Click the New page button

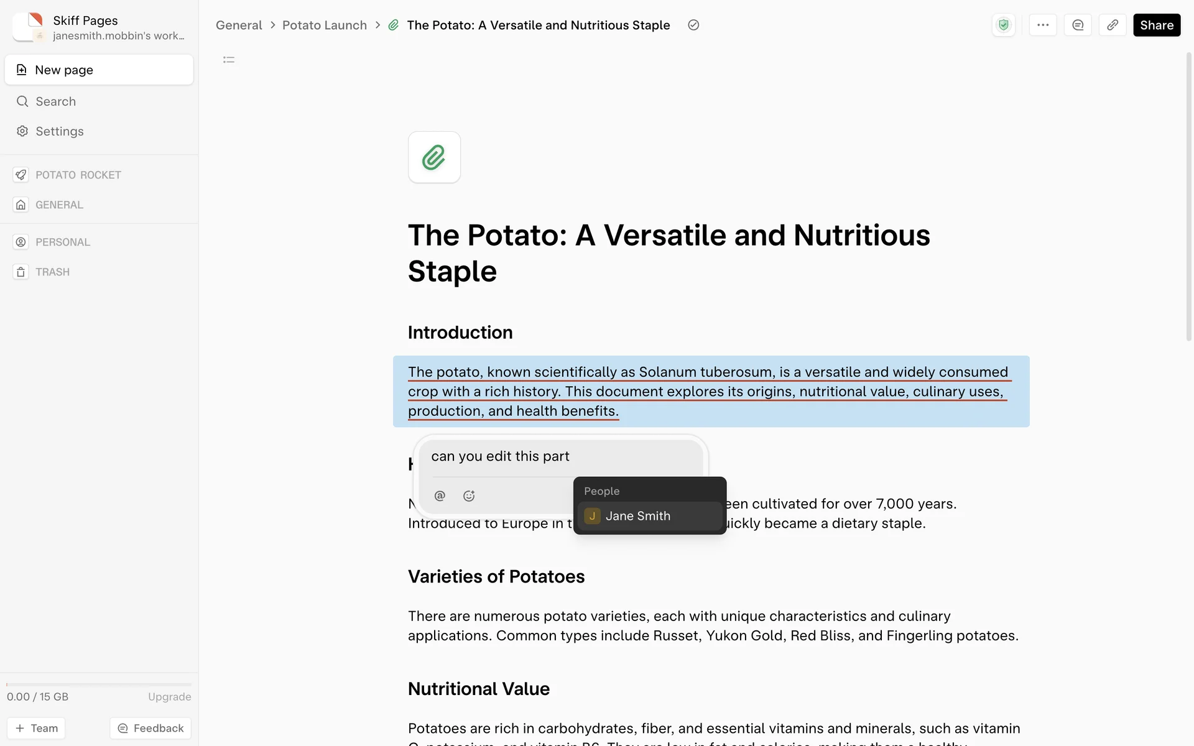(x=99, y=70)
